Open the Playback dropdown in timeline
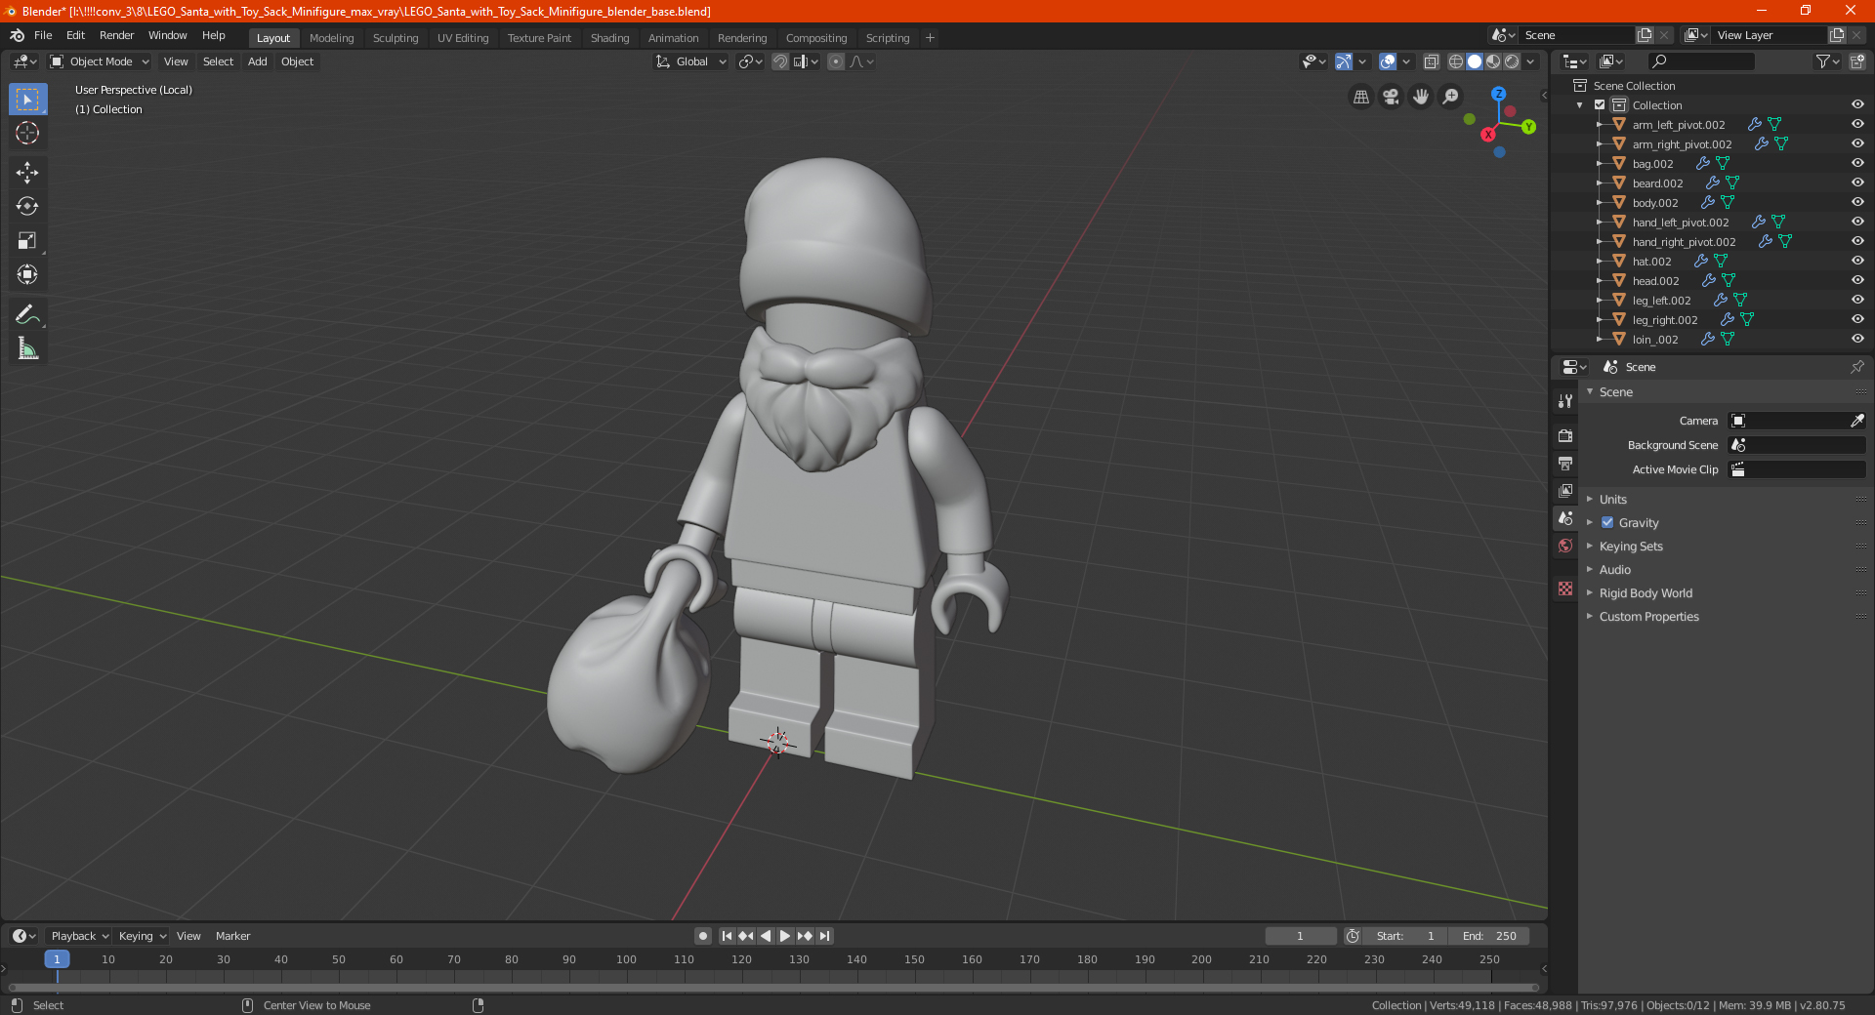This screenshot has width=1875, height=1015. (79, 936)
